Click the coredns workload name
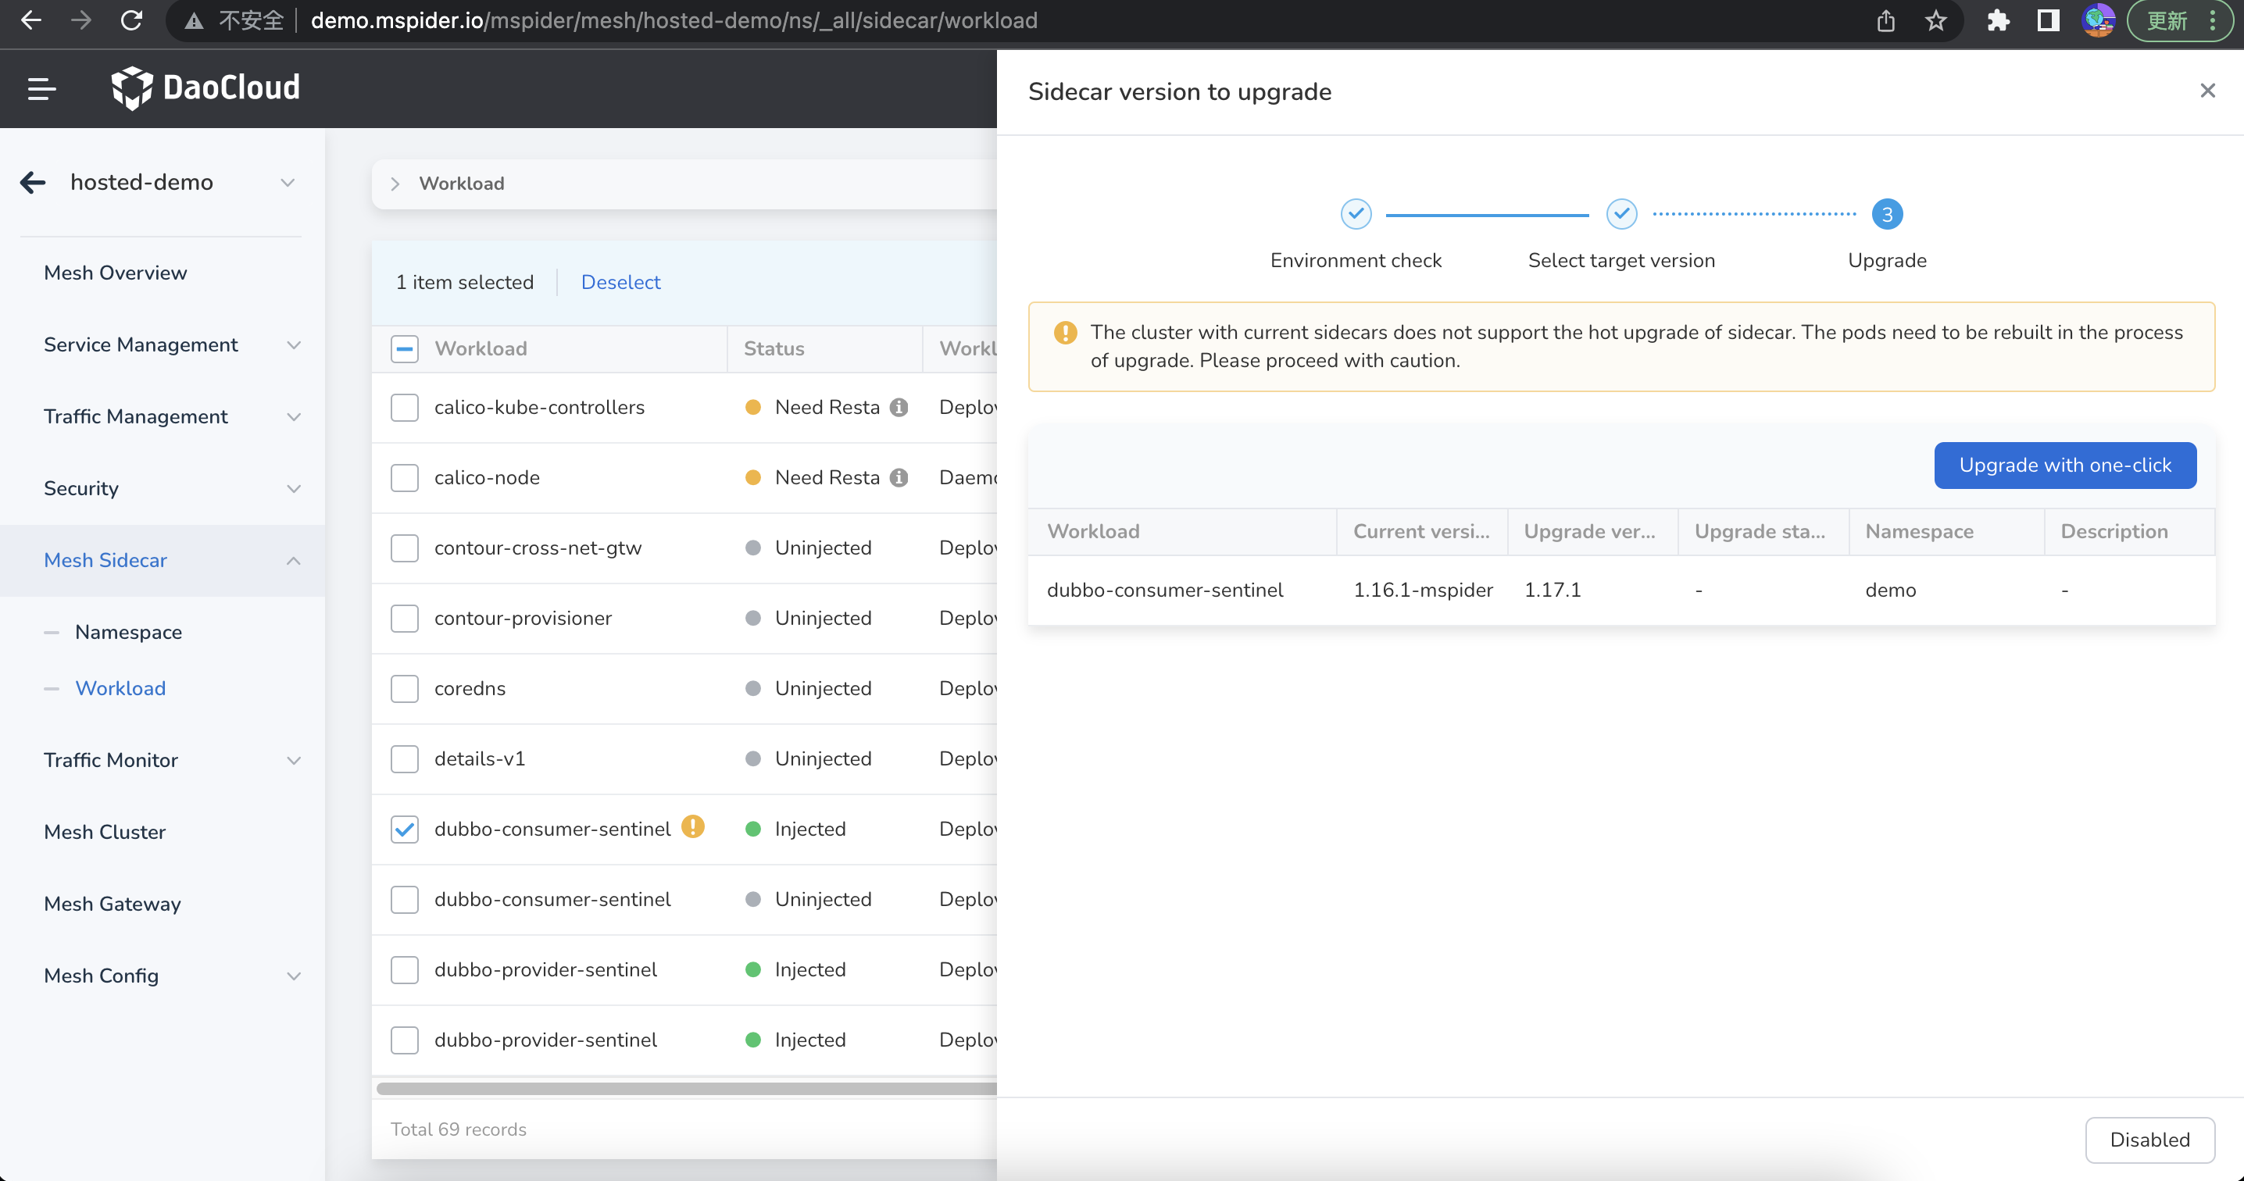Screen dimensions: 2244x1181 tap(470, 689)
